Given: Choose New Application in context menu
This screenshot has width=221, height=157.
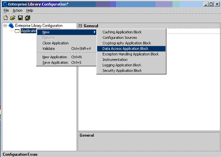Looking at the screenshot, I should 67,57.
